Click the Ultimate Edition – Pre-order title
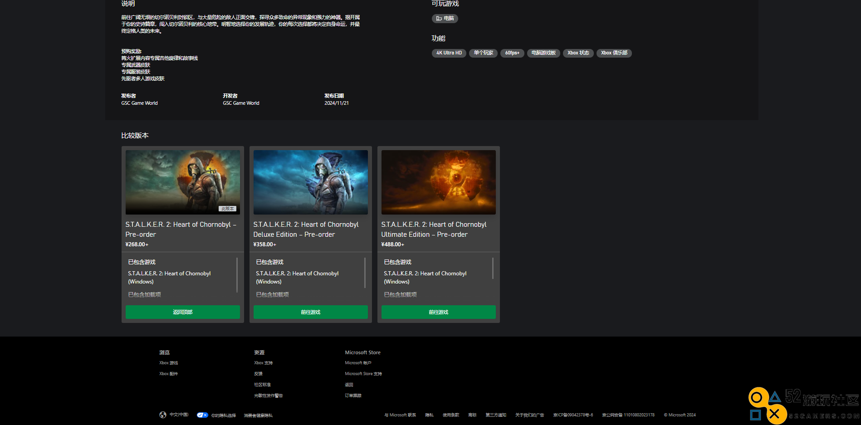Screen dimensions: 861x425 coord(434,230)
